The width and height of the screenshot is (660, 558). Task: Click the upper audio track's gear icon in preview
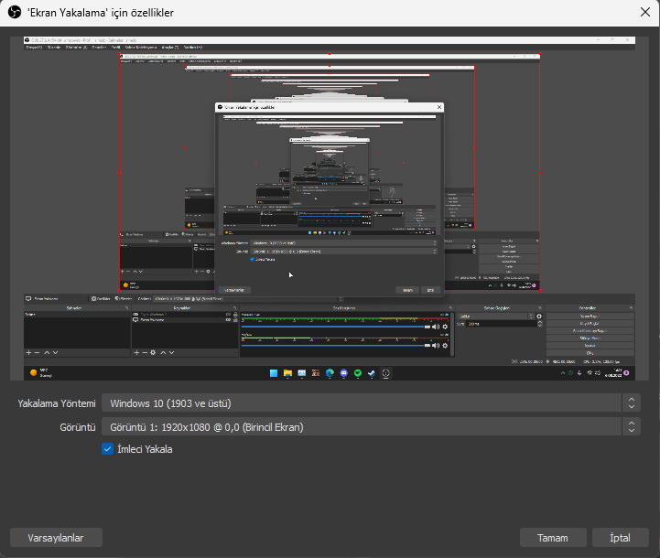point(445,327)
